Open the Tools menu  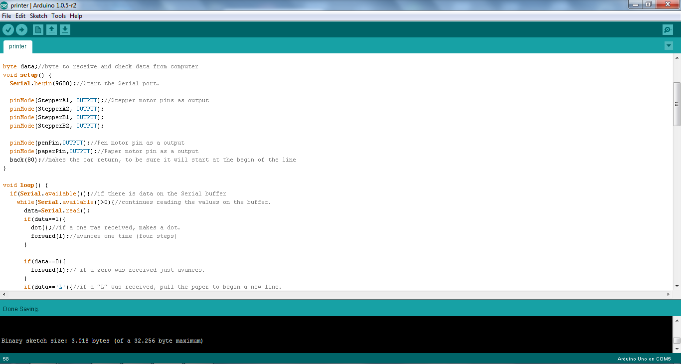pyautogui.click(x=58, y=15)
